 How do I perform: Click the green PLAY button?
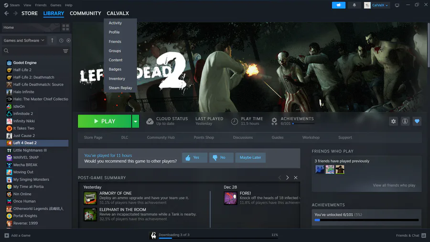coord(105,121)
